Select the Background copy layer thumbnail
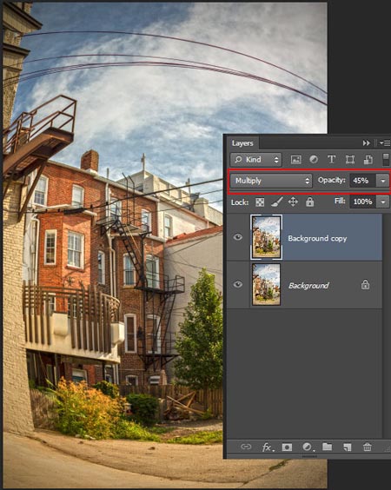Screen dimensions: 391x490 click(266, 237)
